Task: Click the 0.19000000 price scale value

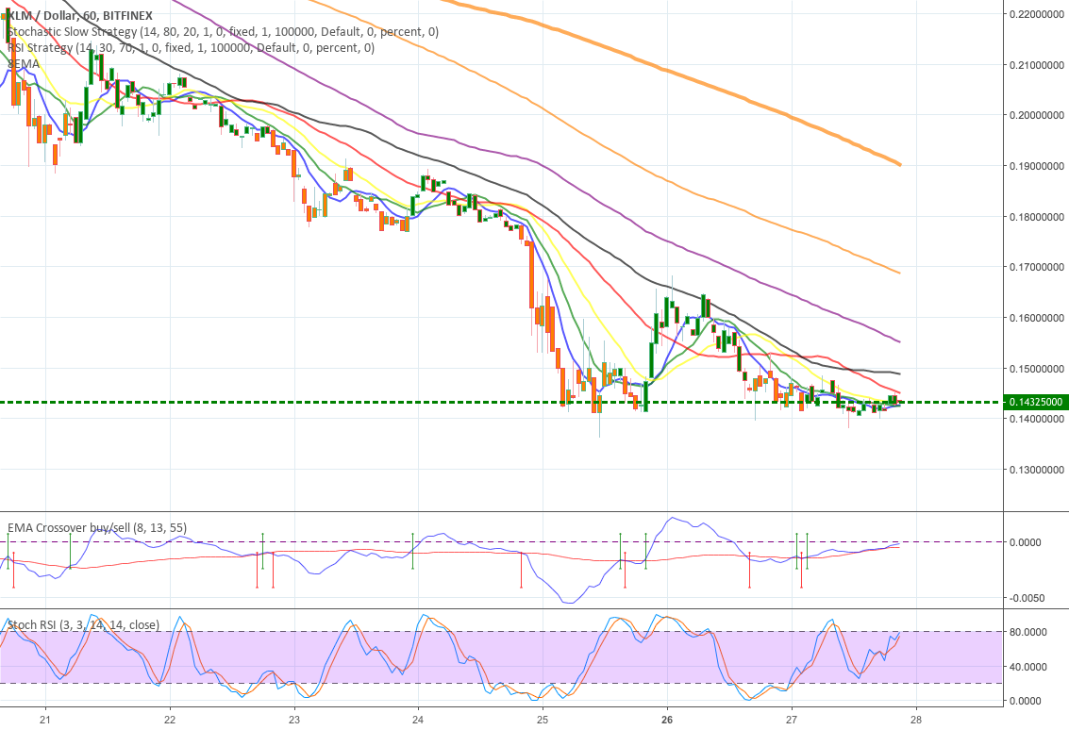Action: tap(1035, 164)
